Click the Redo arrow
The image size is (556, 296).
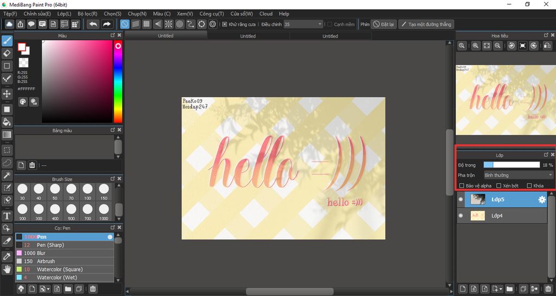click(106, 24)
